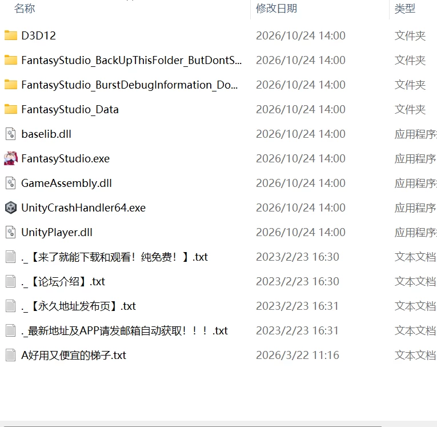Select the UnityCrashHandler64.exe file name
Viewport: 437px width, 427px height.
coord(83,207)
